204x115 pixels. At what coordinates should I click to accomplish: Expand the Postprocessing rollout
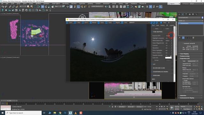pyautogui.click(x=185, y=56)
